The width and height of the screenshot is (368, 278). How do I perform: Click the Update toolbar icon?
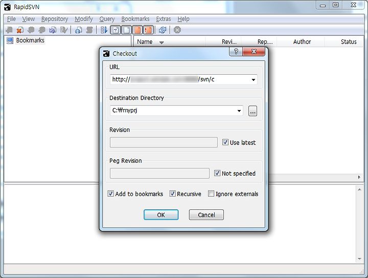31,30
